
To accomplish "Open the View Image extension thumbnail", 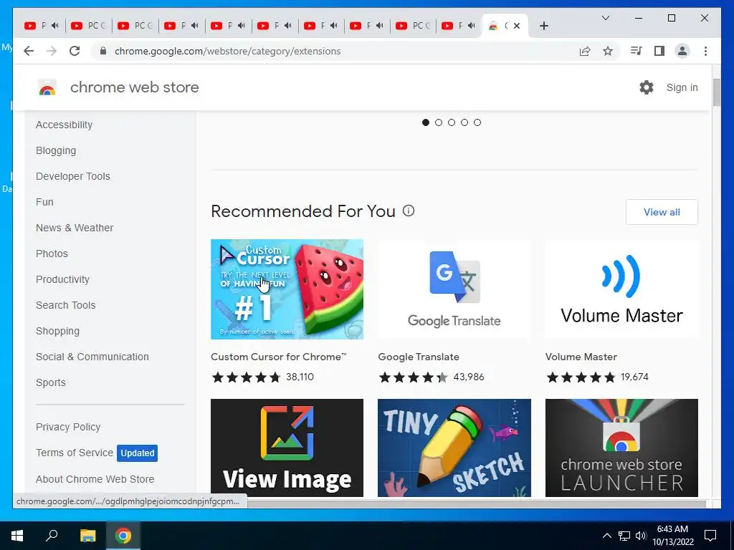I will [287, 448].
